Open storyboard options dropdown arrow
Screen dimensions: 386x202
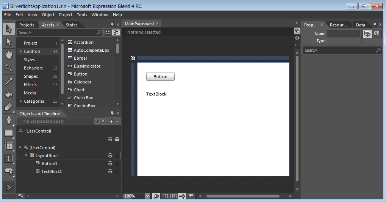(x=118, y=121)
